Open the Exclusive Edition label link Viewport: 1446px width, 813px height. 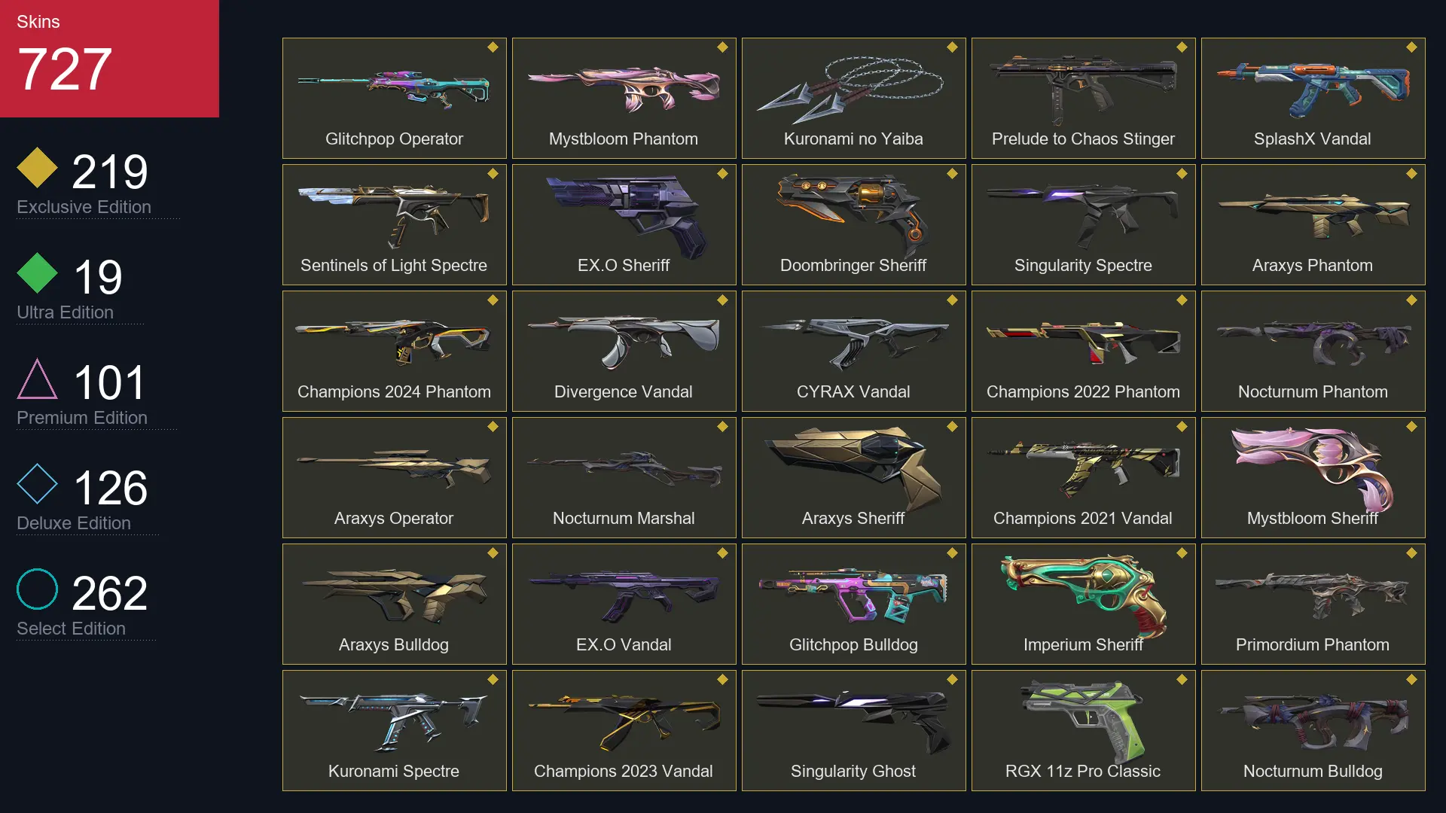click(x=84, y=207)
